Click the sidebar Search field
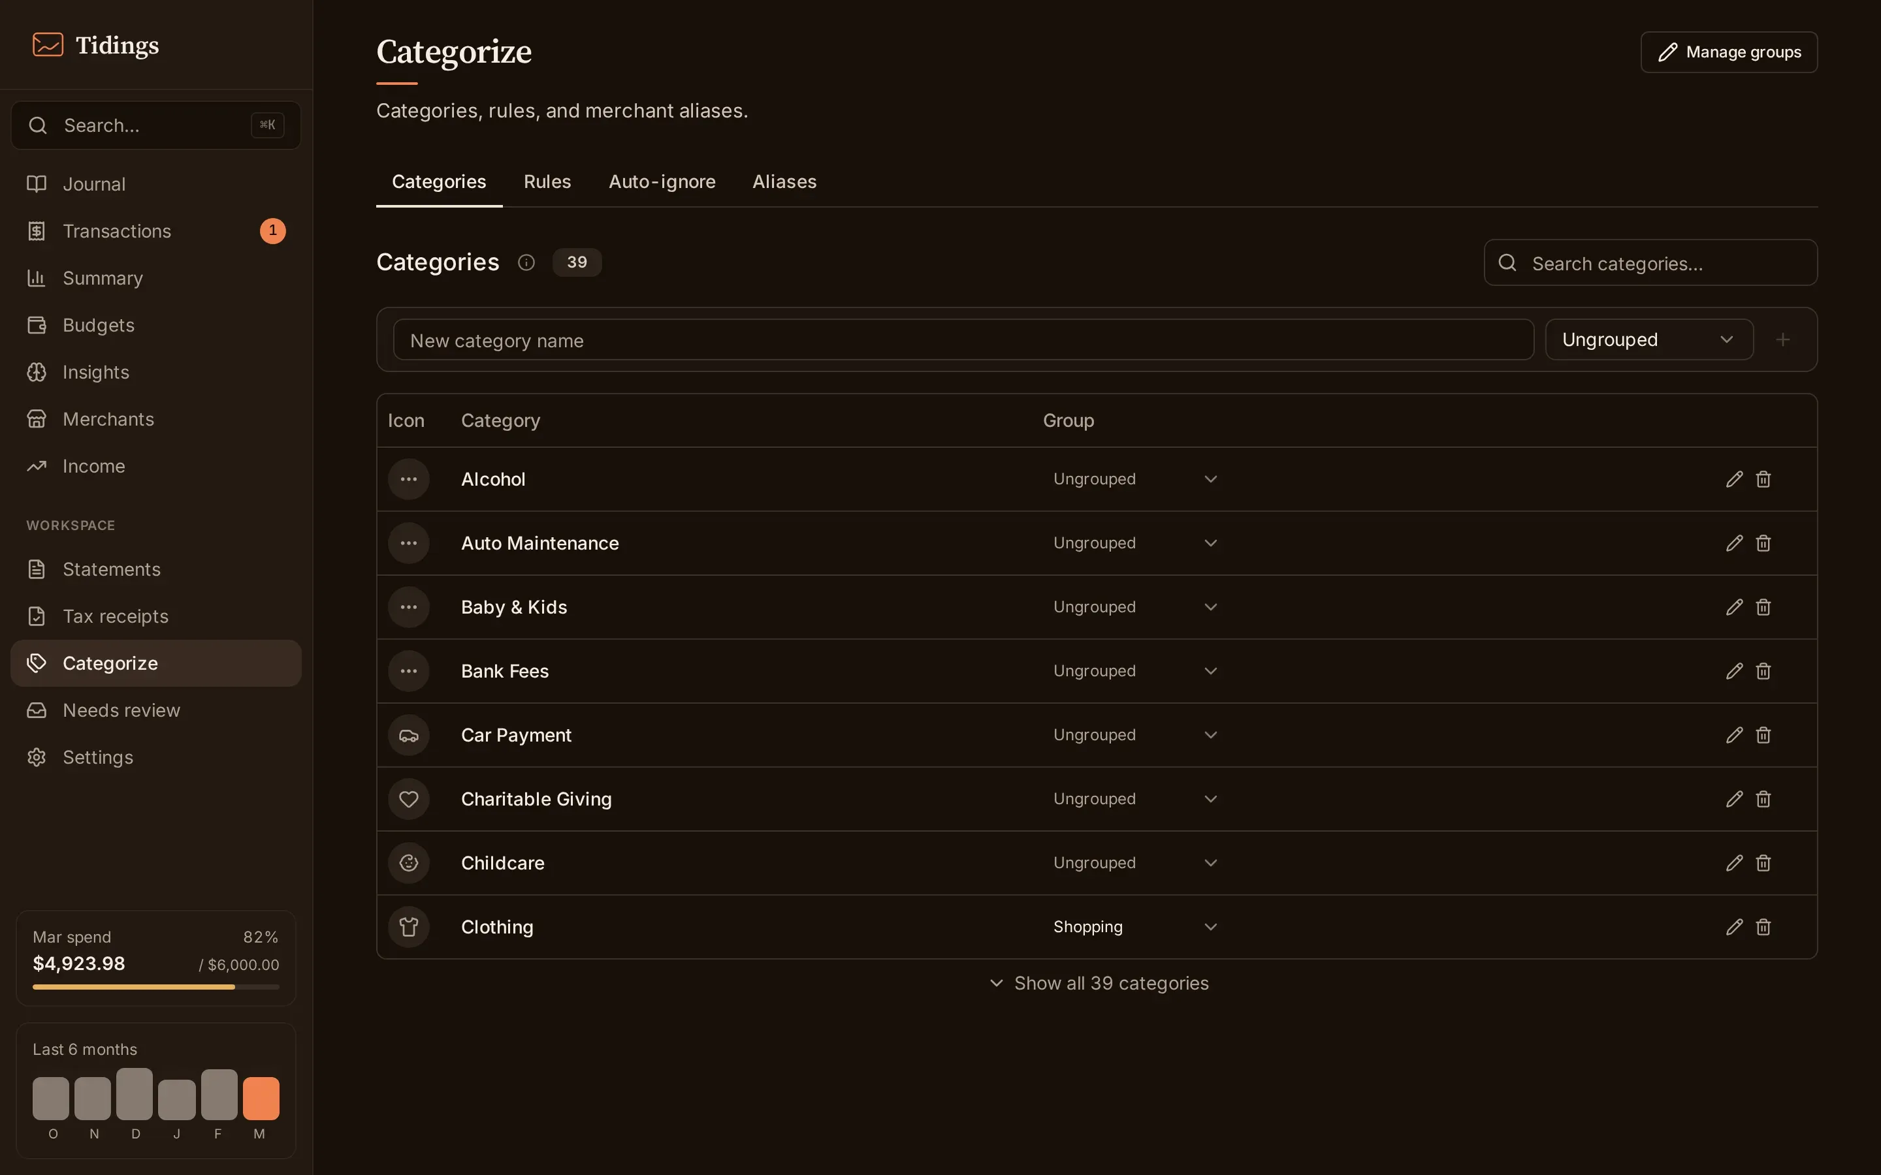 (x=155, y=125)
